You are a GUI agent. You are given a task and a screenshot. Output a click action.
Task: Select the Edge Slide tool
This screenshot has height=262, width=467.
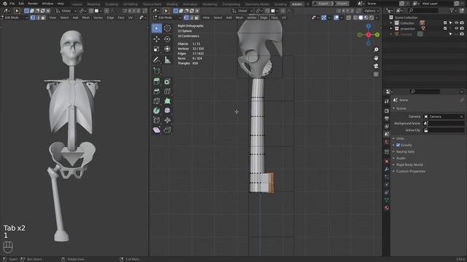click(x=157, y=120)
